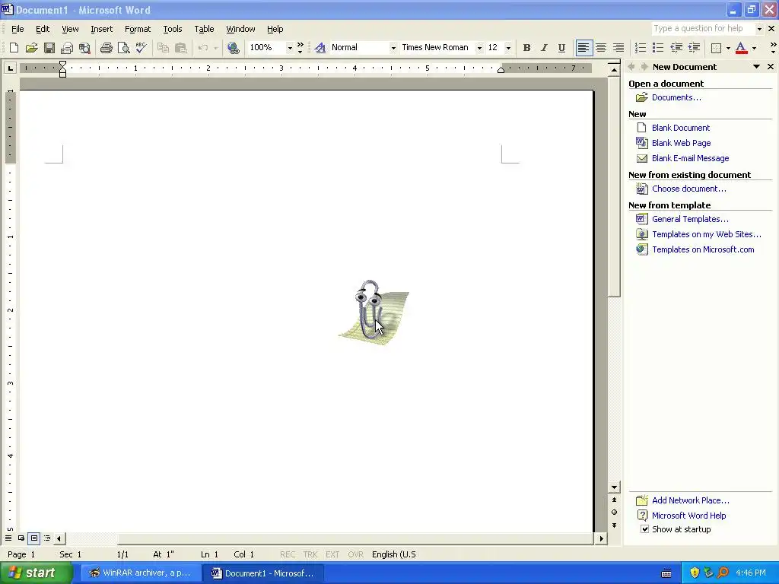
Task: Open the Font dropdown showing Times New Roman
Action: [x=479, y=48]
